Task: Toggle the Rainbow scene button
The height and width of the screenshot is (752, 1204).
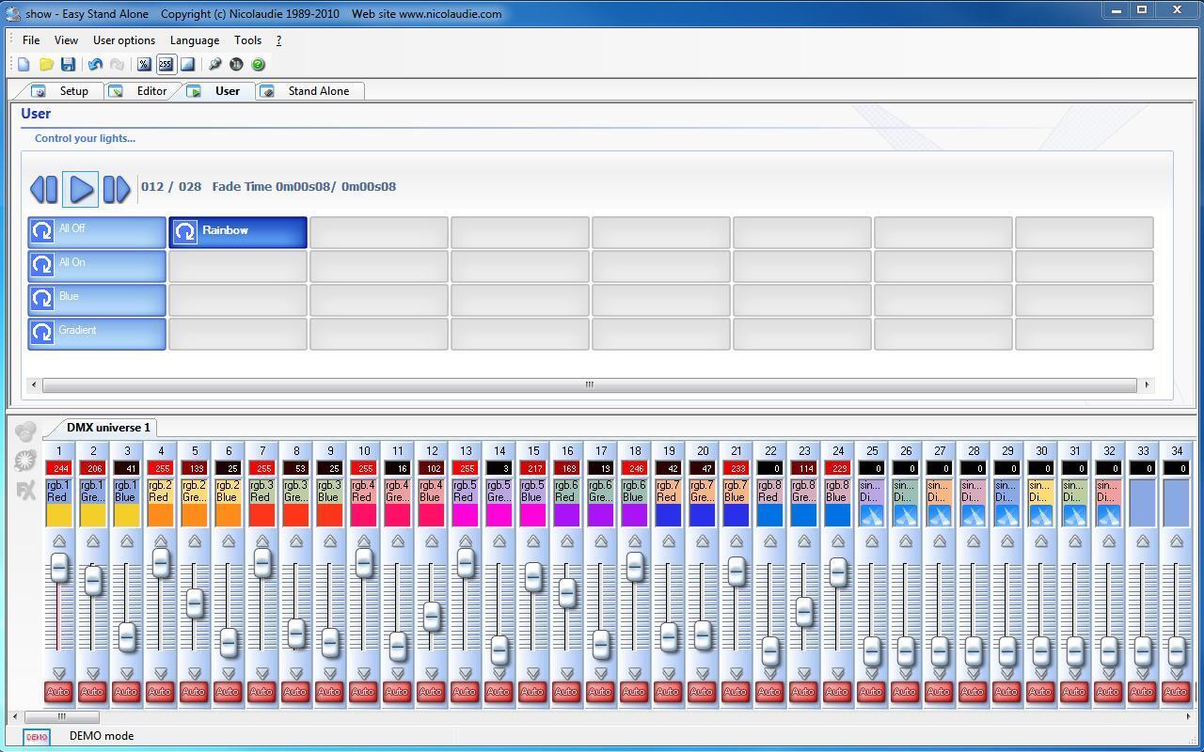Action: pos(238,231)
